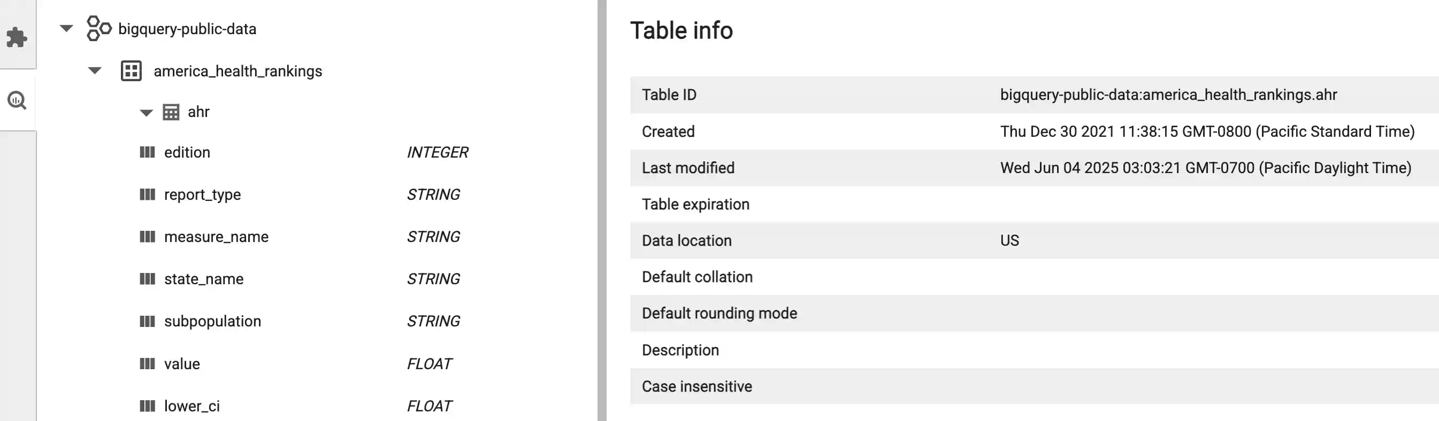Open the query search sidebar icon
This screenshot has width=1439, height=421.
17,100
